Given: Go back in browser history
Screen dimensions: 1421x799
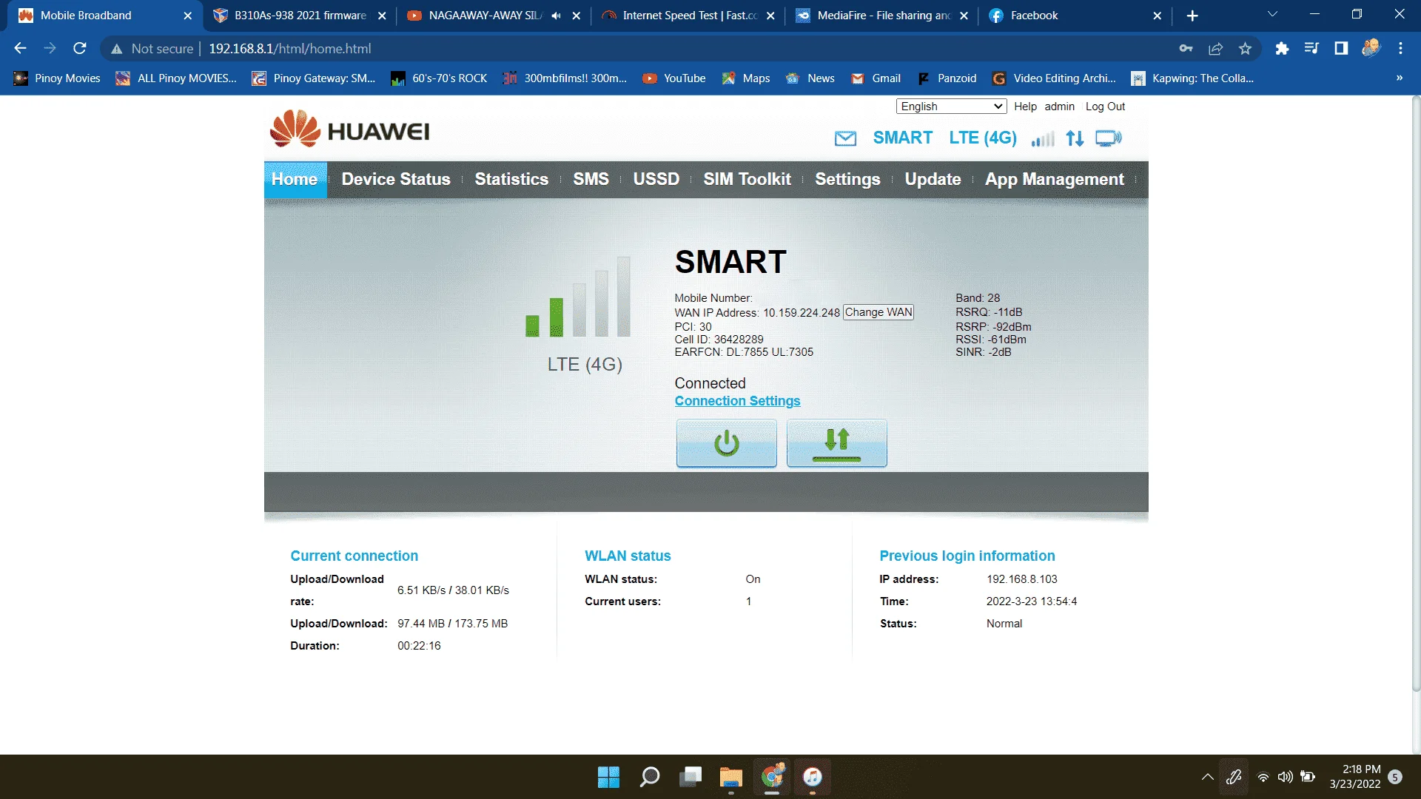Looking at the screenshot, I should point(20,48).
